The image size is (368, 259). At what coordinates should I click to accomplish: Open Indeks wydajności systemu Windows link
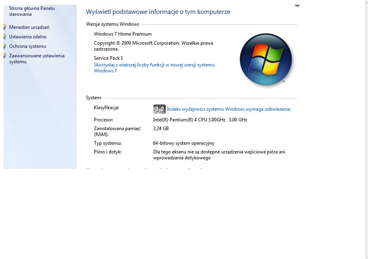229,109
